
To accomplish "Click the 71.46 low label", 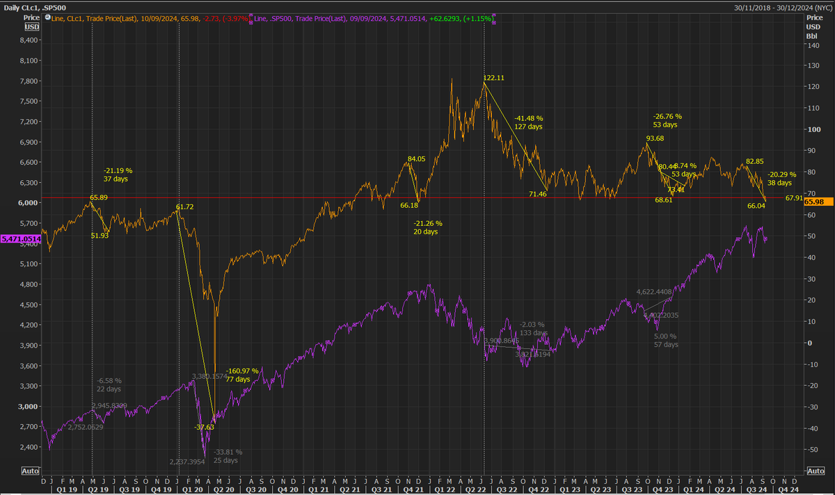I will tap(538, 194).
